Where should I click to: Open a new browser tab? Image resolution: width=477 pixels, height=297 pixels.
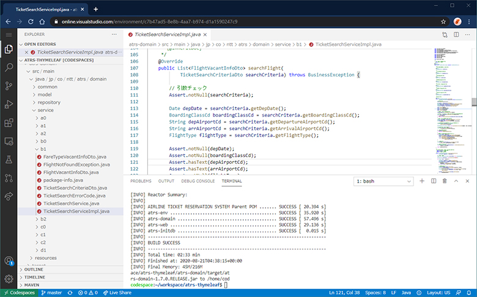coord(95,9)
